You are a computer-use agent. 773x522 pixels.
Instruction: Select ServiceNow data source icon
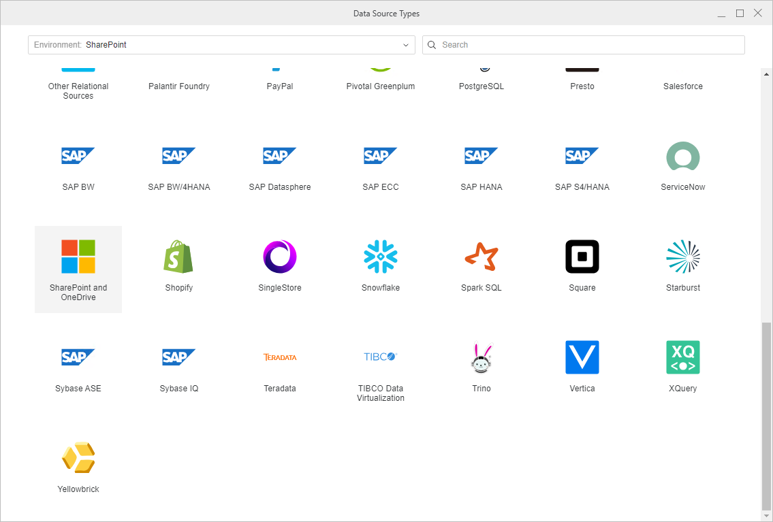coord(683,157)
